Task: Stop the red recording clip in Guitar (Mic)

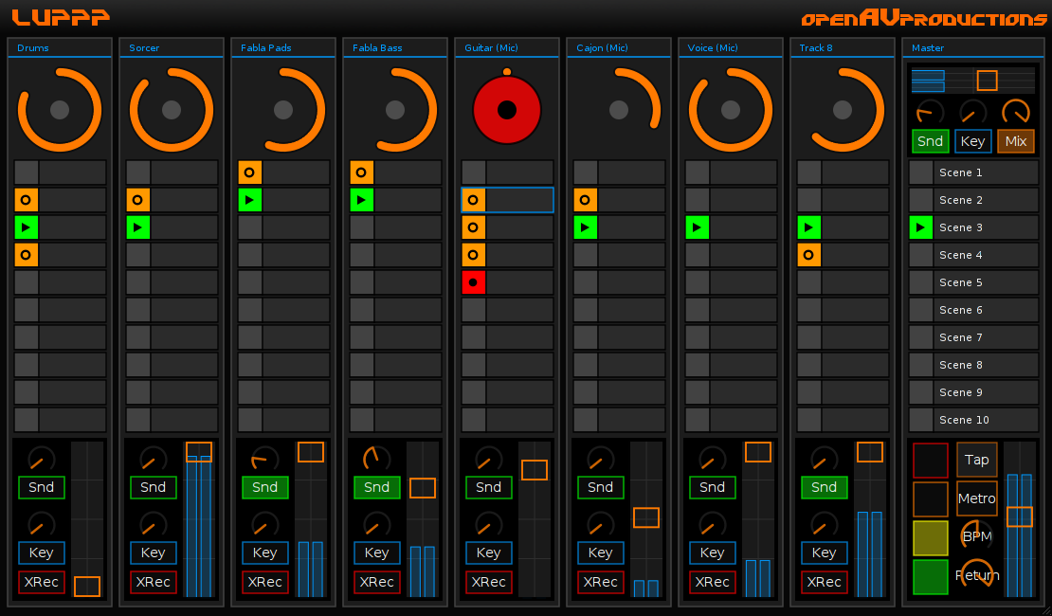Action: coord(474,282)
